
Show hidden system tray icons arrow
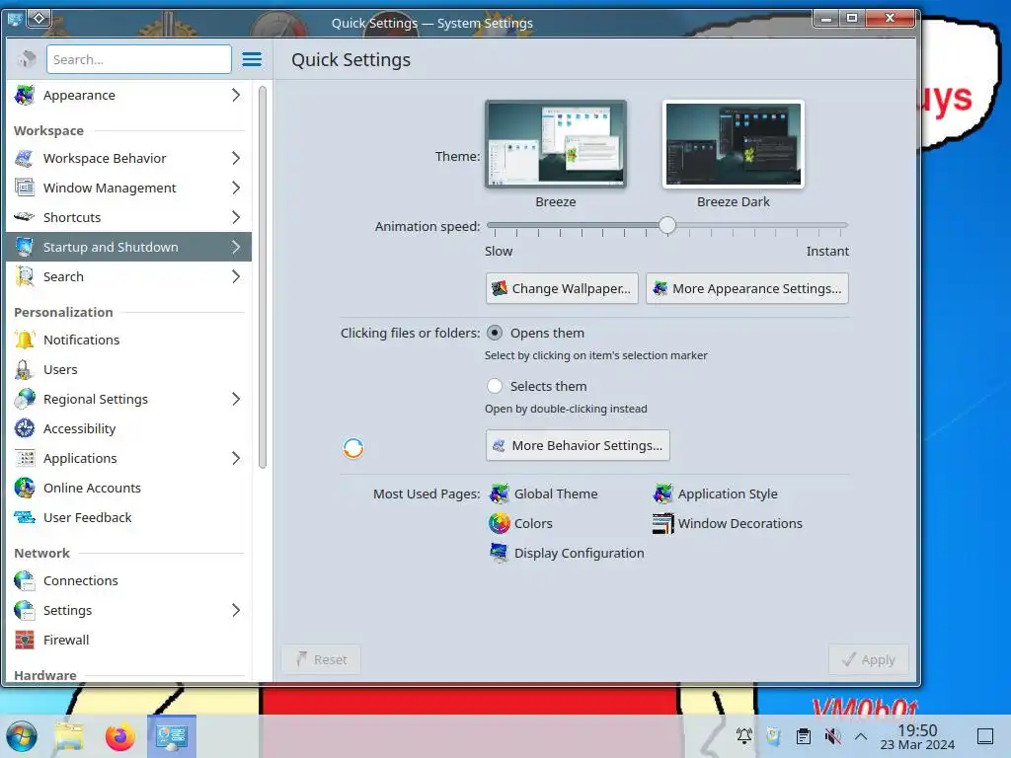(x=861, y=736)
